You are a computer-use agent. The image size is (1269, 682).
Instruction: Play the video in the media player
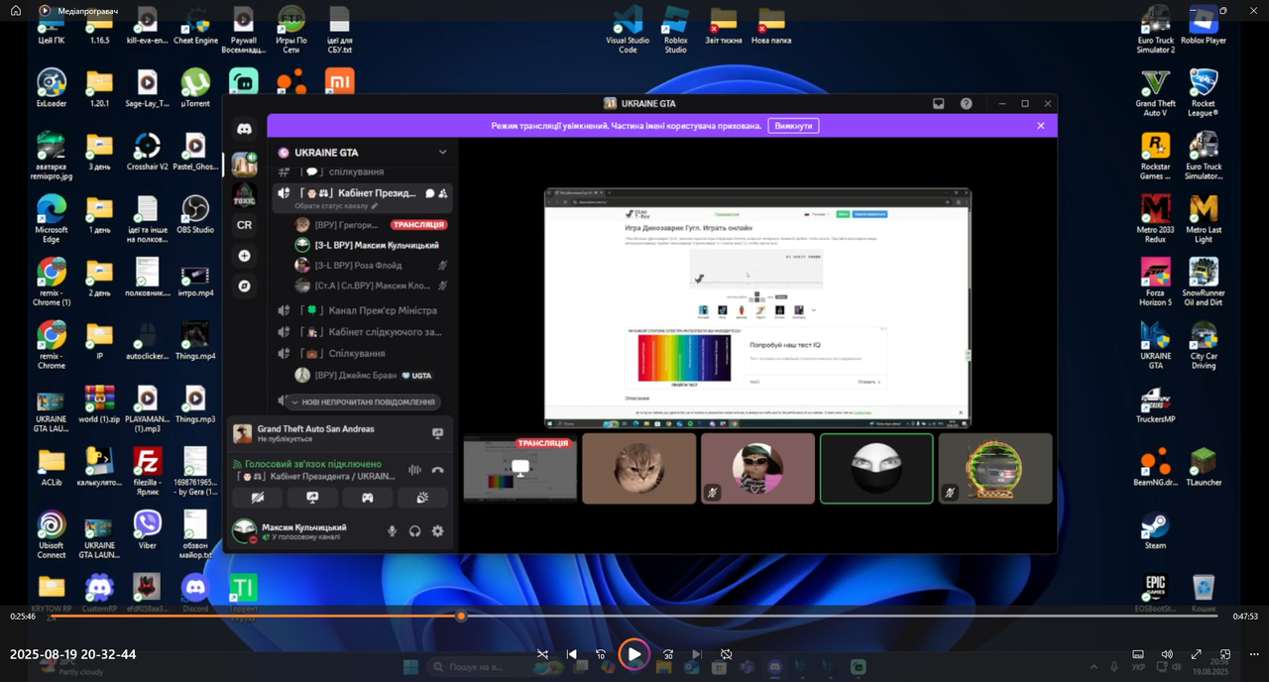pyautogui.click(x=634, y=654)
